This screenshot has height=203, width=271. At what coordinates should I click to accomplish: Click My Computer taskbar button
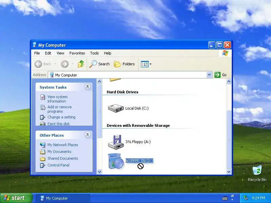(63, 198)
